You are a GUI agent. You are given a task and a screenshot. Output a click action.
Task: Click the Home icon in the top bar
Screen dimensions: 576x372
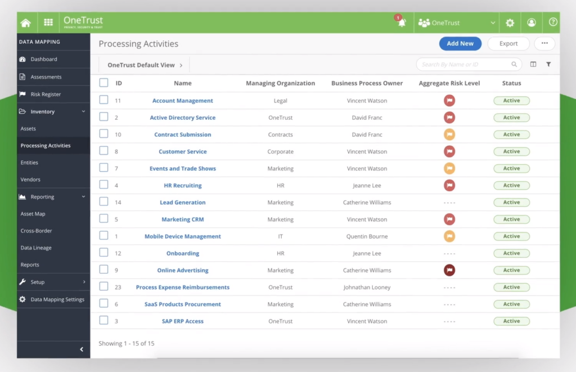click(26, 22)
